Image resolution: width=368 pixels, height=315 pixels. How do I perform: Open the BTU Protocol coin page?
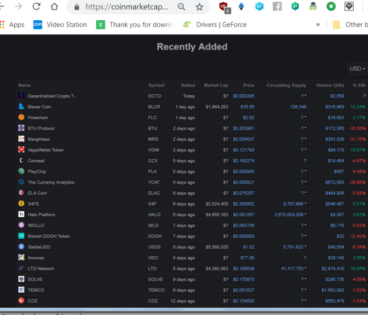coord(41,128)
